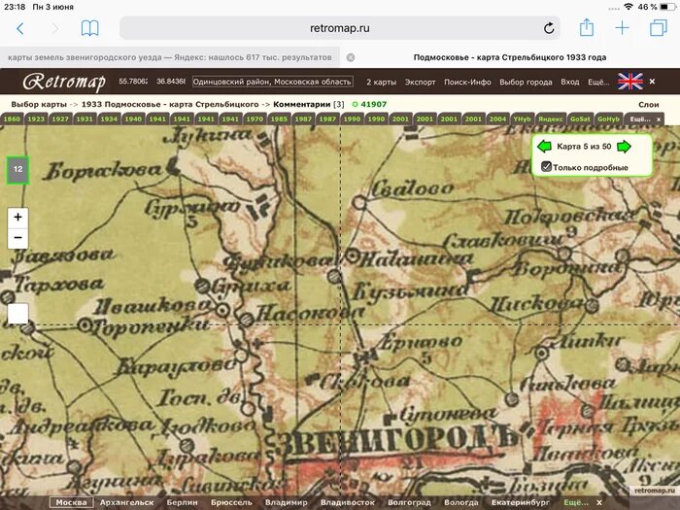Switch to the 1931 map tab
680x510 pixels.
pos(85,119)
